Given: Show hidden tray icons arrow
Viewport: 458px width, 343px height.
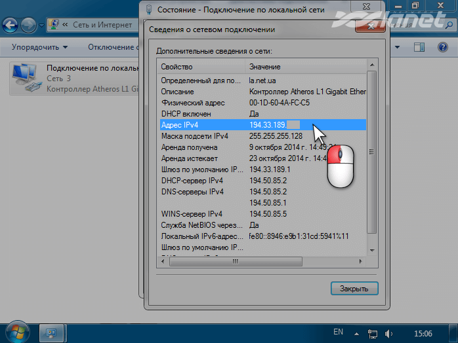Looking at the screenshot, I should tap(357, 333).
